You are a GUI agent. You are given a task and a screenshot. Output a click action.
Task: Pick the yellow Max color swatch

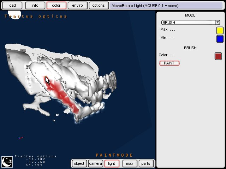(220, 31)
